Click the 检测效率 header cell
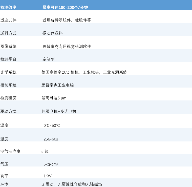192x187 pixels. pyautogui.click(x=8, y=8)
